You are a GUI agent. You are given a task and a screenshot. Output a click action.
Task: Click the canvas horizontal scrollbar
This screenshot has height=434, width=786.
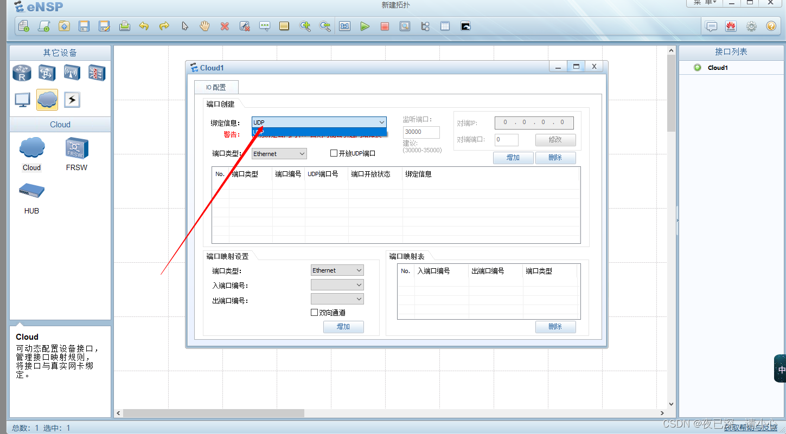[214, 413]
